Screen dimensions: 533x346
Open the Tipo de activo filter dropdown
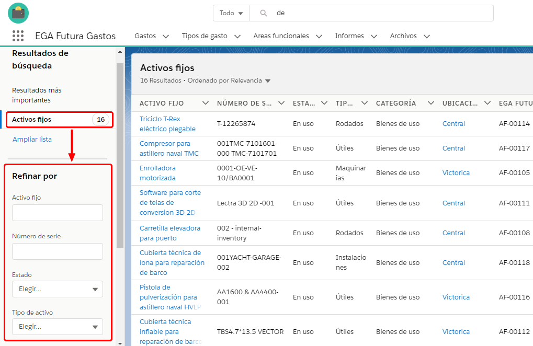[58, 327]
